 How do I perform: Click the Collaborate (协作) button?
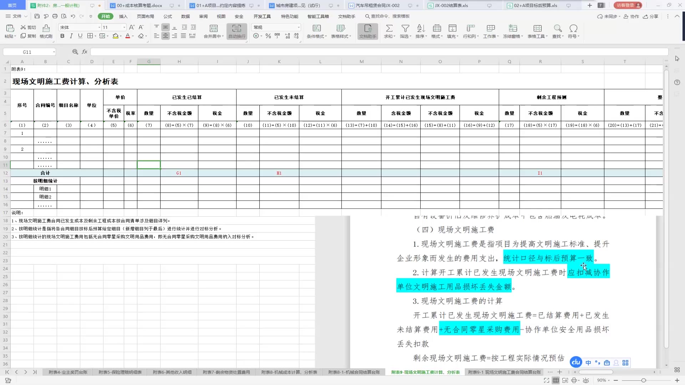click(631, 16)
